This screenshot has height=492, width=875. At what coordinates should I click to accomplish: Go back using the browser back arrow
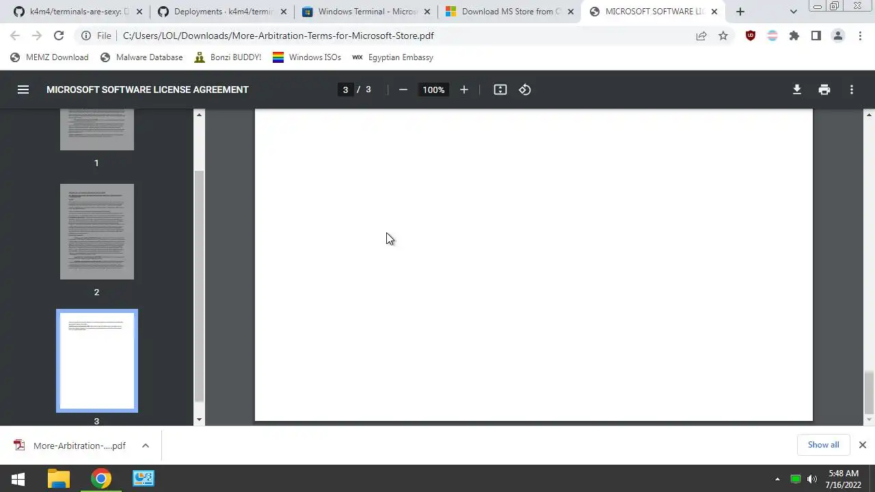(x=15, y=36)
